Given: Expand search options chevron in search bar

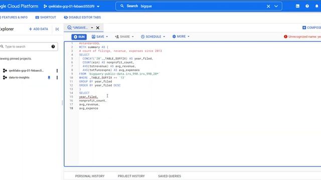Looking at the screenshot, I should tap(276, 6).
